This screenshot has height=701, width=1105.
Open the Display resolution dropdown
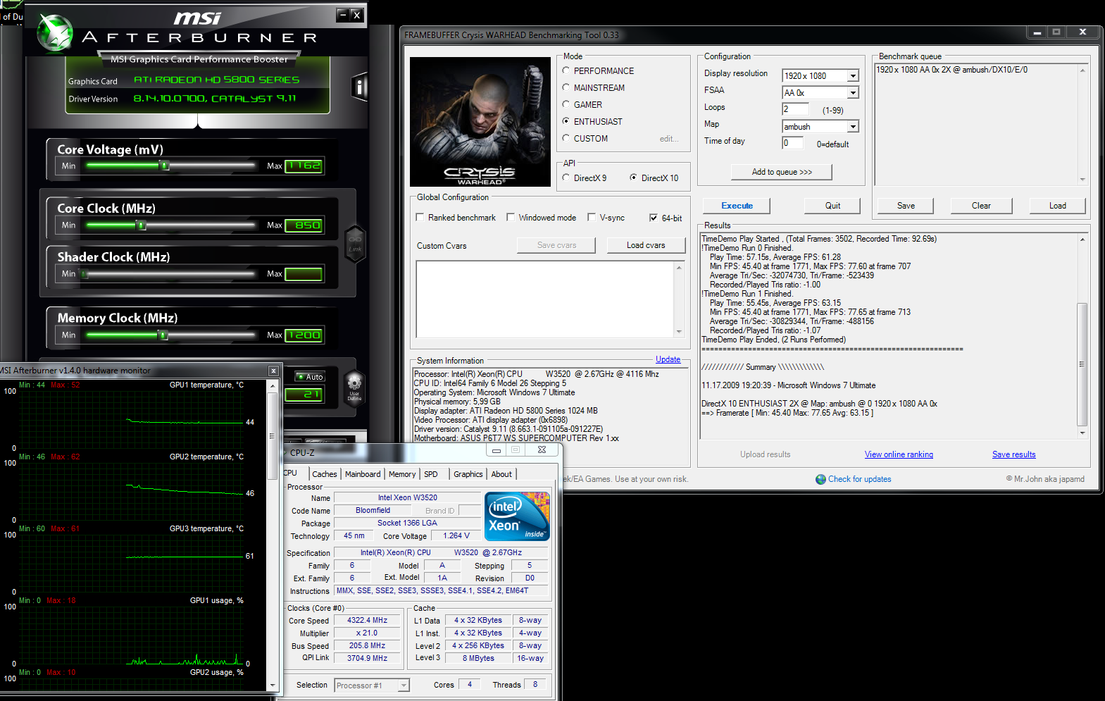point(853,75)
